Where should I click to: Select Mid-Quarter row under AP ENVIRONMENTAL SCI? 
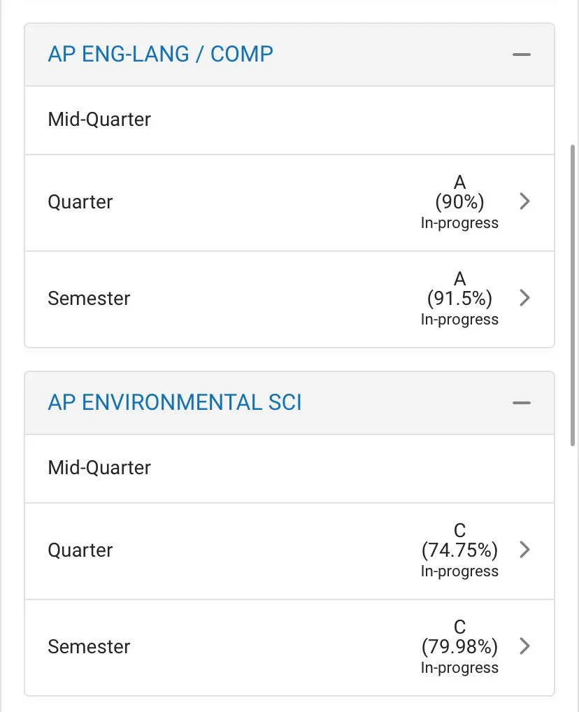[99, 468]
